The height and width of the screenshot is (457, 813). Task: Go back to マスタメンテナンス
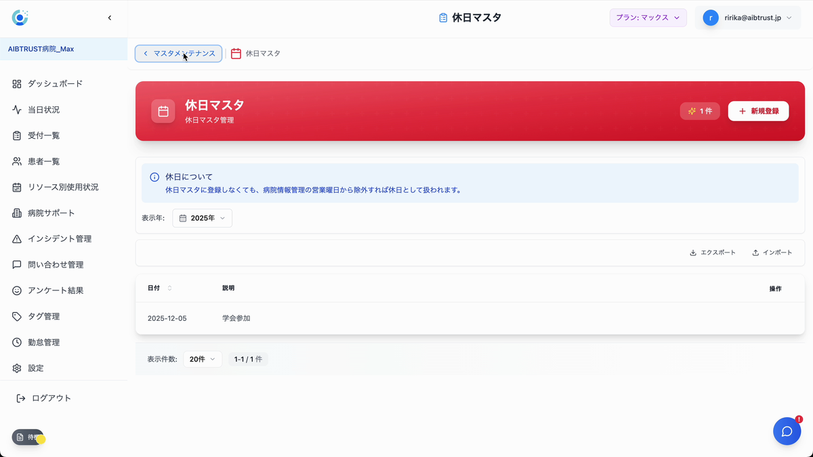[x=178, y=53]
